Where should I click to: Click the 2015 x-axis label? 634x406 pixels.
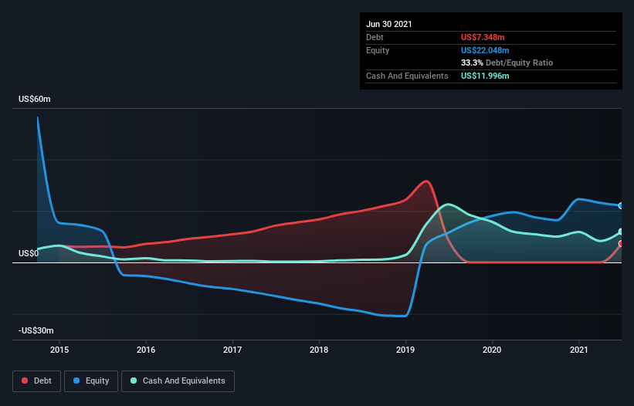[59, 350]
